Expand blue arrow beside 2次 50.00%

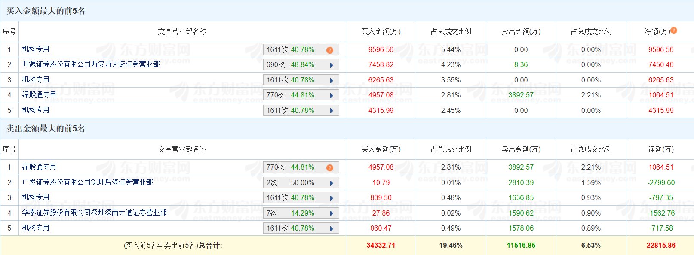(x=332, y=183)
